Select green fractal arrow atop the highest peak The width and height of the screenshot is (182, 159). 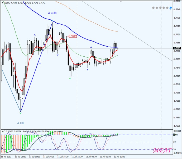[52, 20]
